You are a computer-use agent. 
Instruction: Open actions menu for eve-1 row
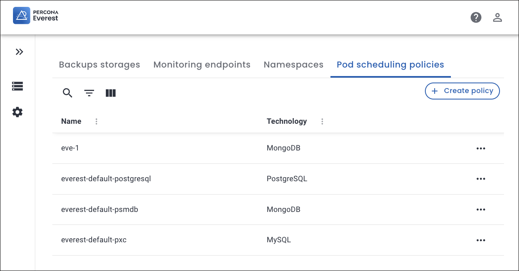click(x=480, y=148)
